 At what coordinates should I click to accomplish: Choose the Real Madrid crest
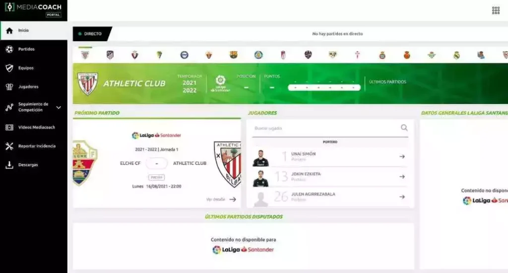coord(456,55)
